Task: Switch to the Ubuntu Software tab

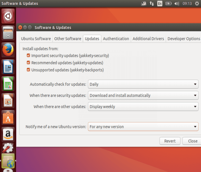Action: click(36, 39)
